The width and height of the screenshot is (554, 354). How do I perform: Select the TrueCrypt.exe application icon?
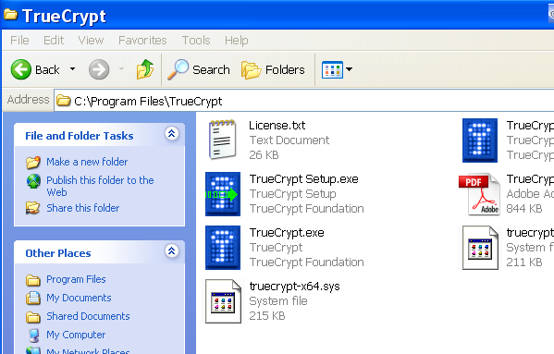pyautogui.click(x=223, y=248)
